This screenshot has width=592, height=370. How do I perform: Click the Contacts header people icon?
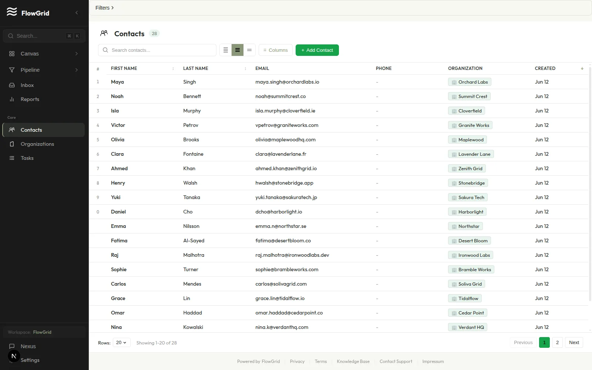104,33
